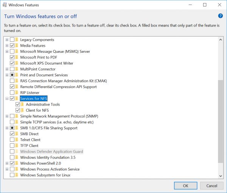
Task: Select the Services for NFS label
Action: [x=34, y=98]
